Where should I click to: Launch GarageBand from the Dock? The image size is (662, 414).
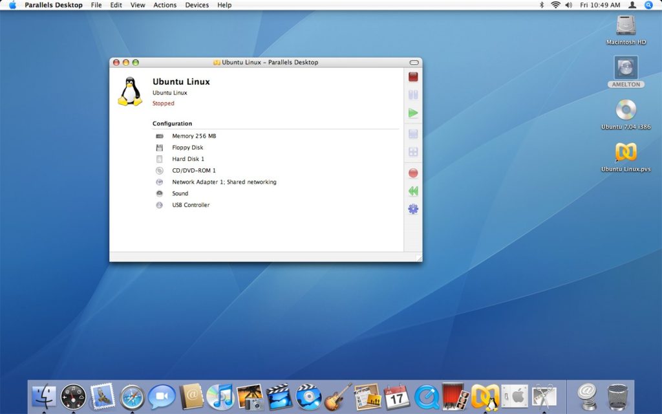[x=337, y=397]
